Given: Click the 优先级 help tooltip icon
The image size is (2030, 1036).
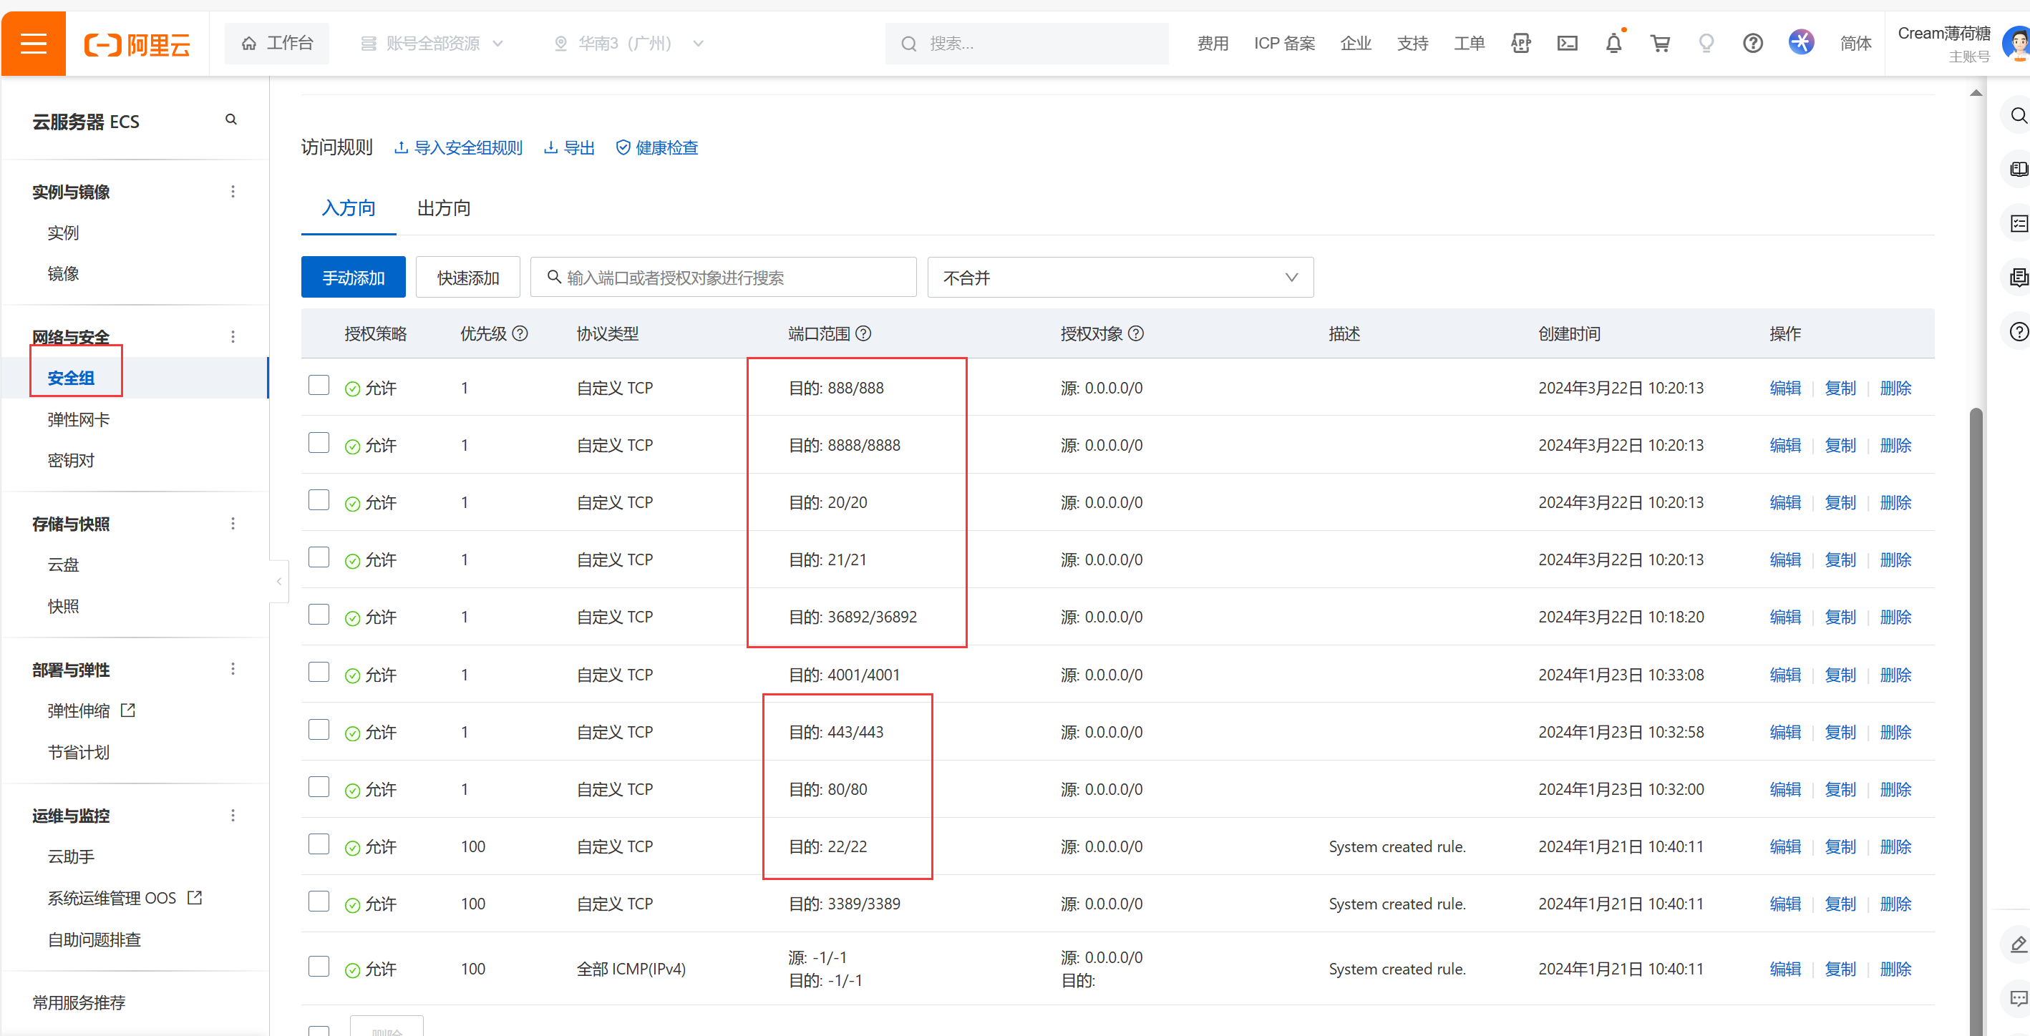Looking at the screenshot, I should (520, 333).
